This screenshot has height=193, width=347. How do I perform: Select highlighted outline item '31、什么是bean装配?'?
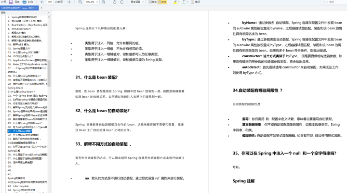point(20,131)
